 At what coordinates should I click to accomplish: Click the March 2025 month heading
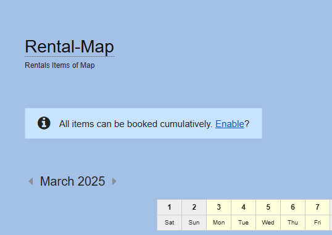(72, 181)
